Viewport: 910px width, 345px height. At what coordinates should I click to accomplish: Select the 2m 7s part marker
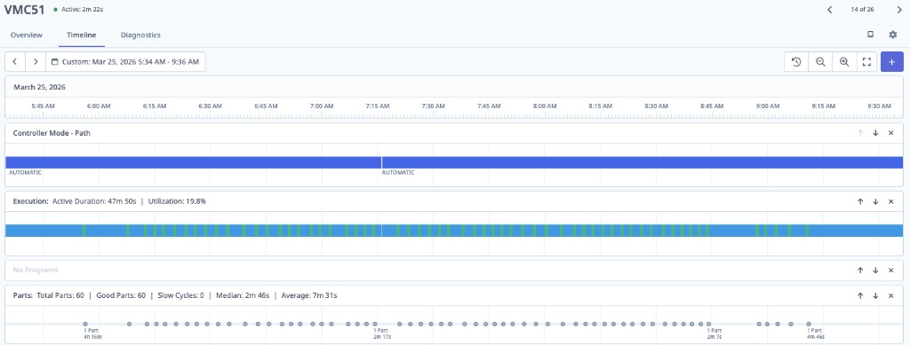pyautogui.click(x=708, y=325)
